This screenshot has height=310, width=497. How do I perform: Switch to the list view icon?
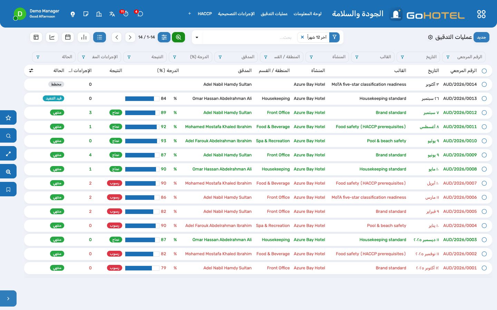[99, 37]
